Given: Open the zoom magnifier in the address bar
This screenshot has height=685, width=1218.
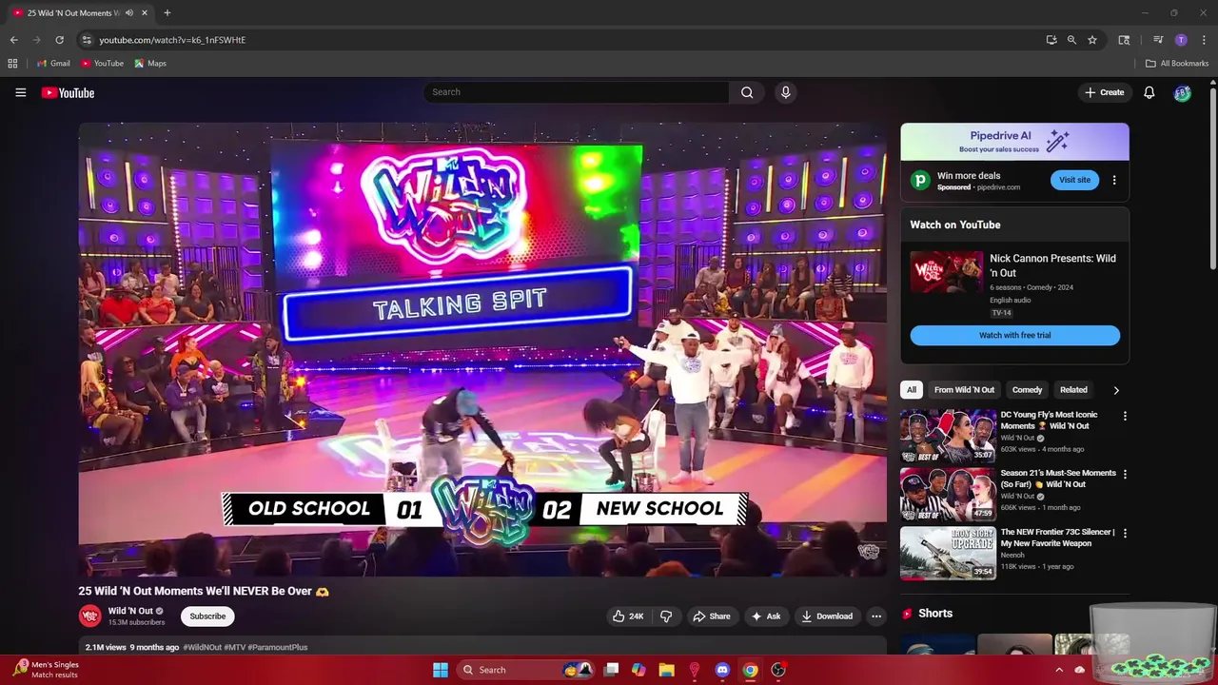Looking at the screenshot, I should pyautogui.click(x=1071, y=40).
